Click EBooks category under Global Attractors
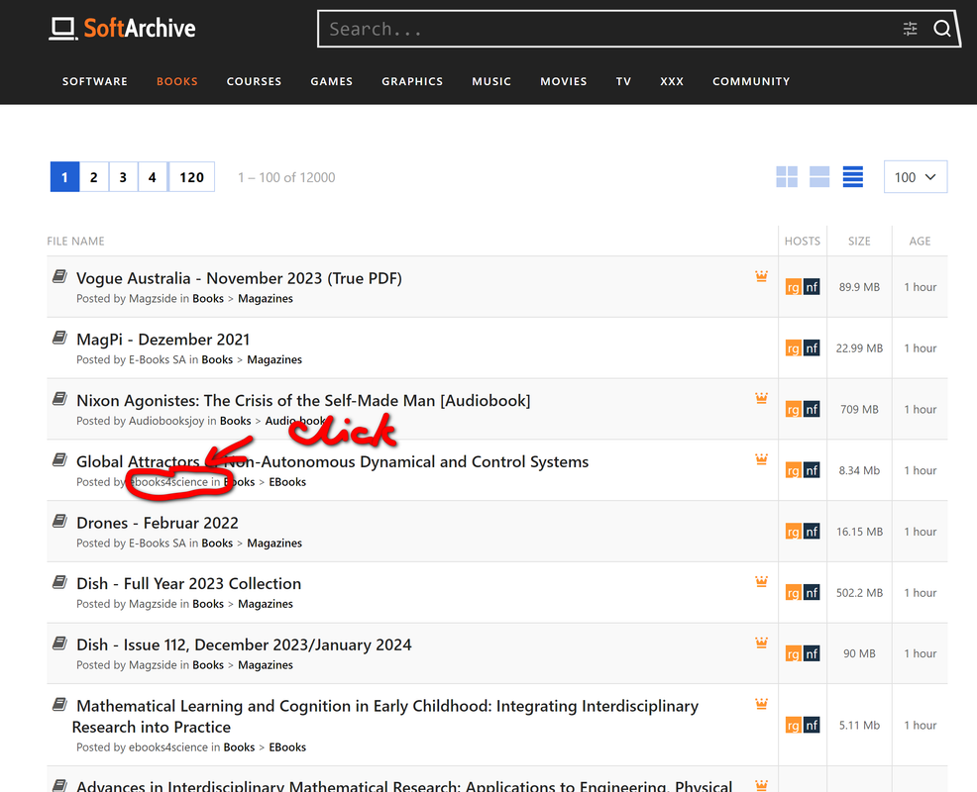This screenshot has height=792, width=977. 287,482
